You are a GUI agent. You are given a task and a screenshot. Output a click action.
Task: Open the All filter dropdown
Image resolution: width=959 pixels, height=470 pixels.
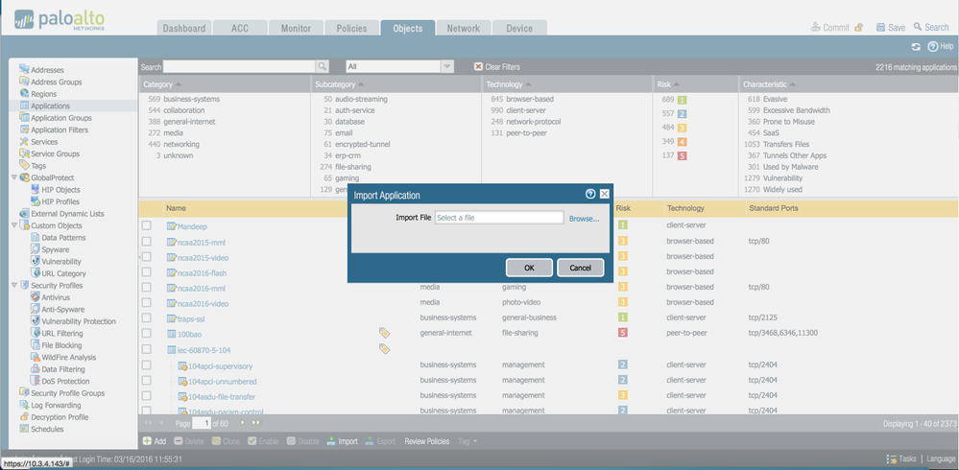point(446,67)
